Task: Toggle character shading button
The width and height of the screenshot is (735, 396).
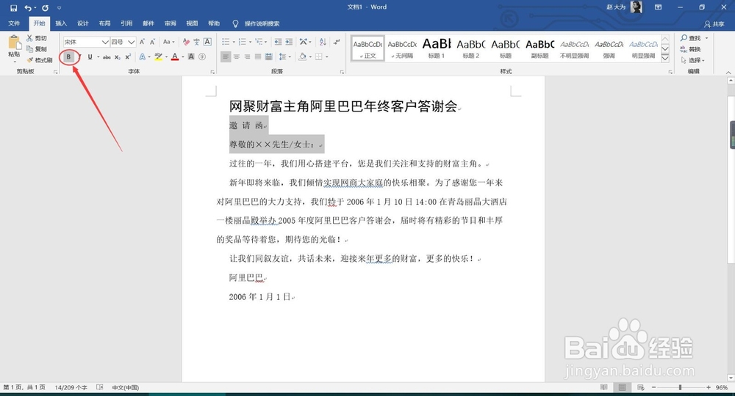Action: tap(191, 57)
